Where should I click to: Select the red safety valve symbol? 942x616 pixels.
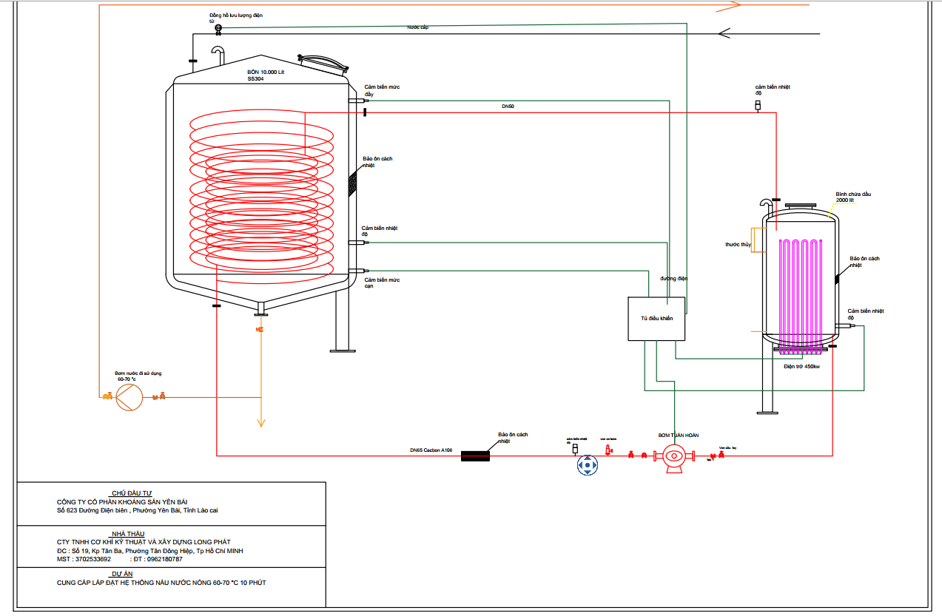[608, 449]
